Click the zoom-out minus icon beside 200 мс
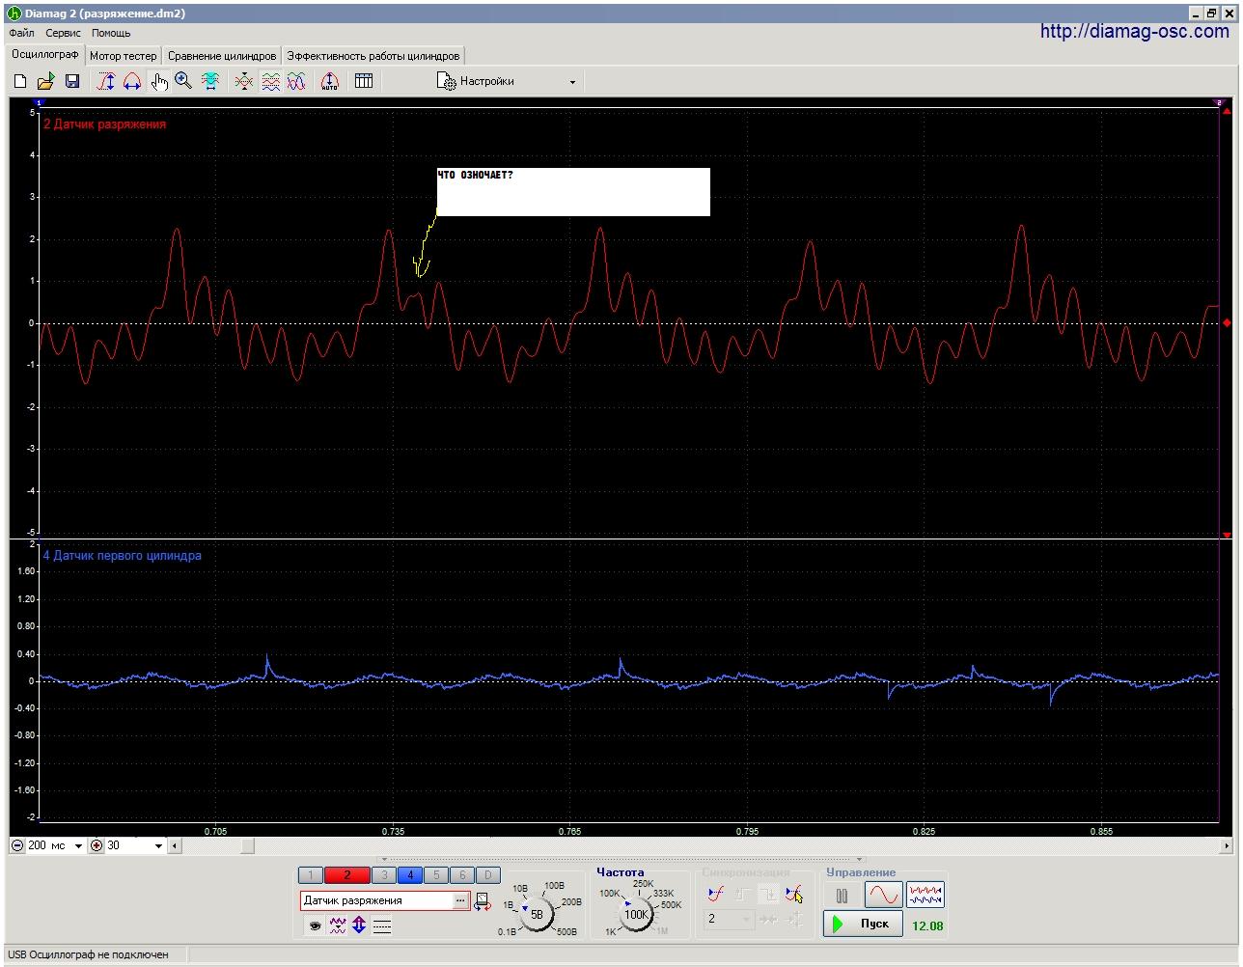Screen dimensions: 1243x967 click(17, 845)
